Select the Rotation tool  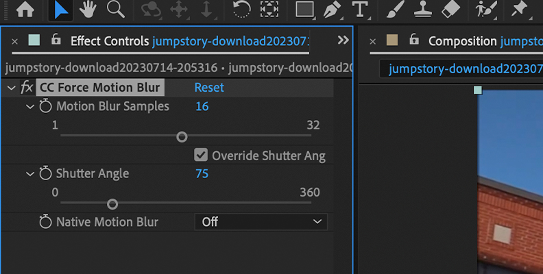point(241,9)
